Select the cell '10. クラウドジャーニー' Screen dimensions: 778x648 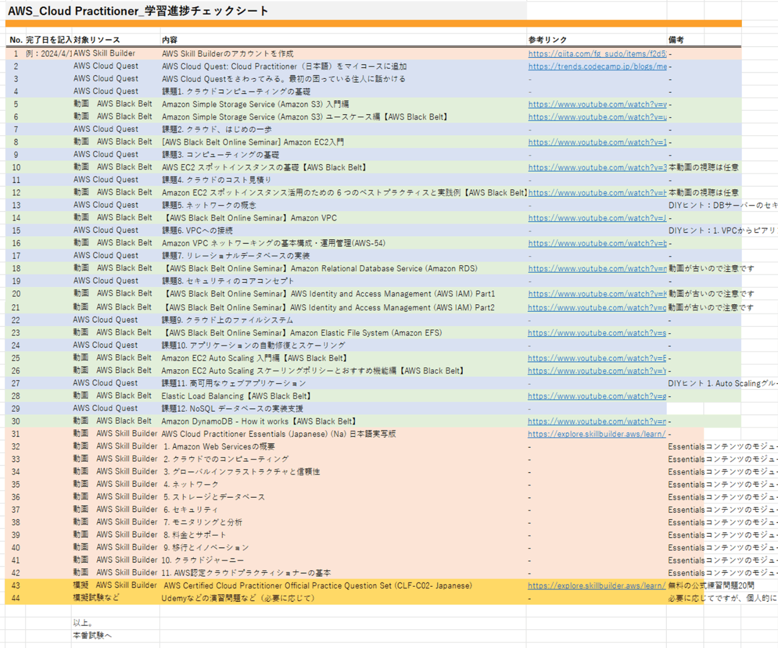203,560
